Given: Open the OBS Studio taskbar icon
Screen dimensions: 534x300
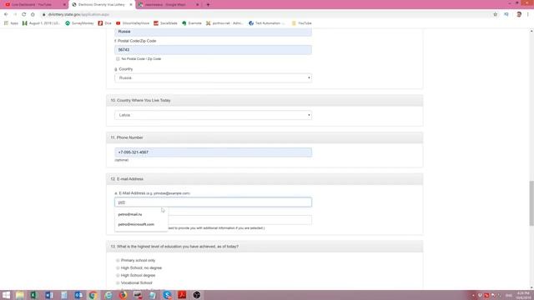Looking at the screenshot, I should (x=197, y=295).
